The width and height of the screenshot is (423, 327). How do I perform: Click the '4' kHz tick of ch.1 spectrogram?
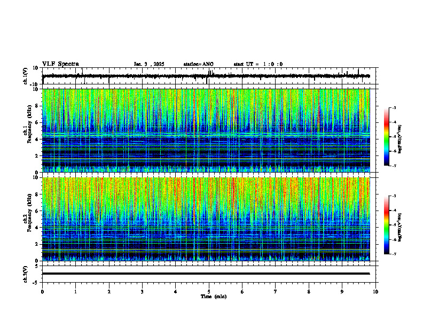coord(37,139)
